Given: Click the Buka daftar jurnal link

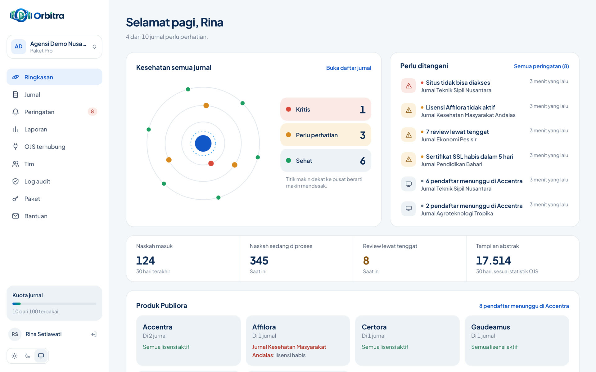Looking at the screenshot, I should 349,68.
